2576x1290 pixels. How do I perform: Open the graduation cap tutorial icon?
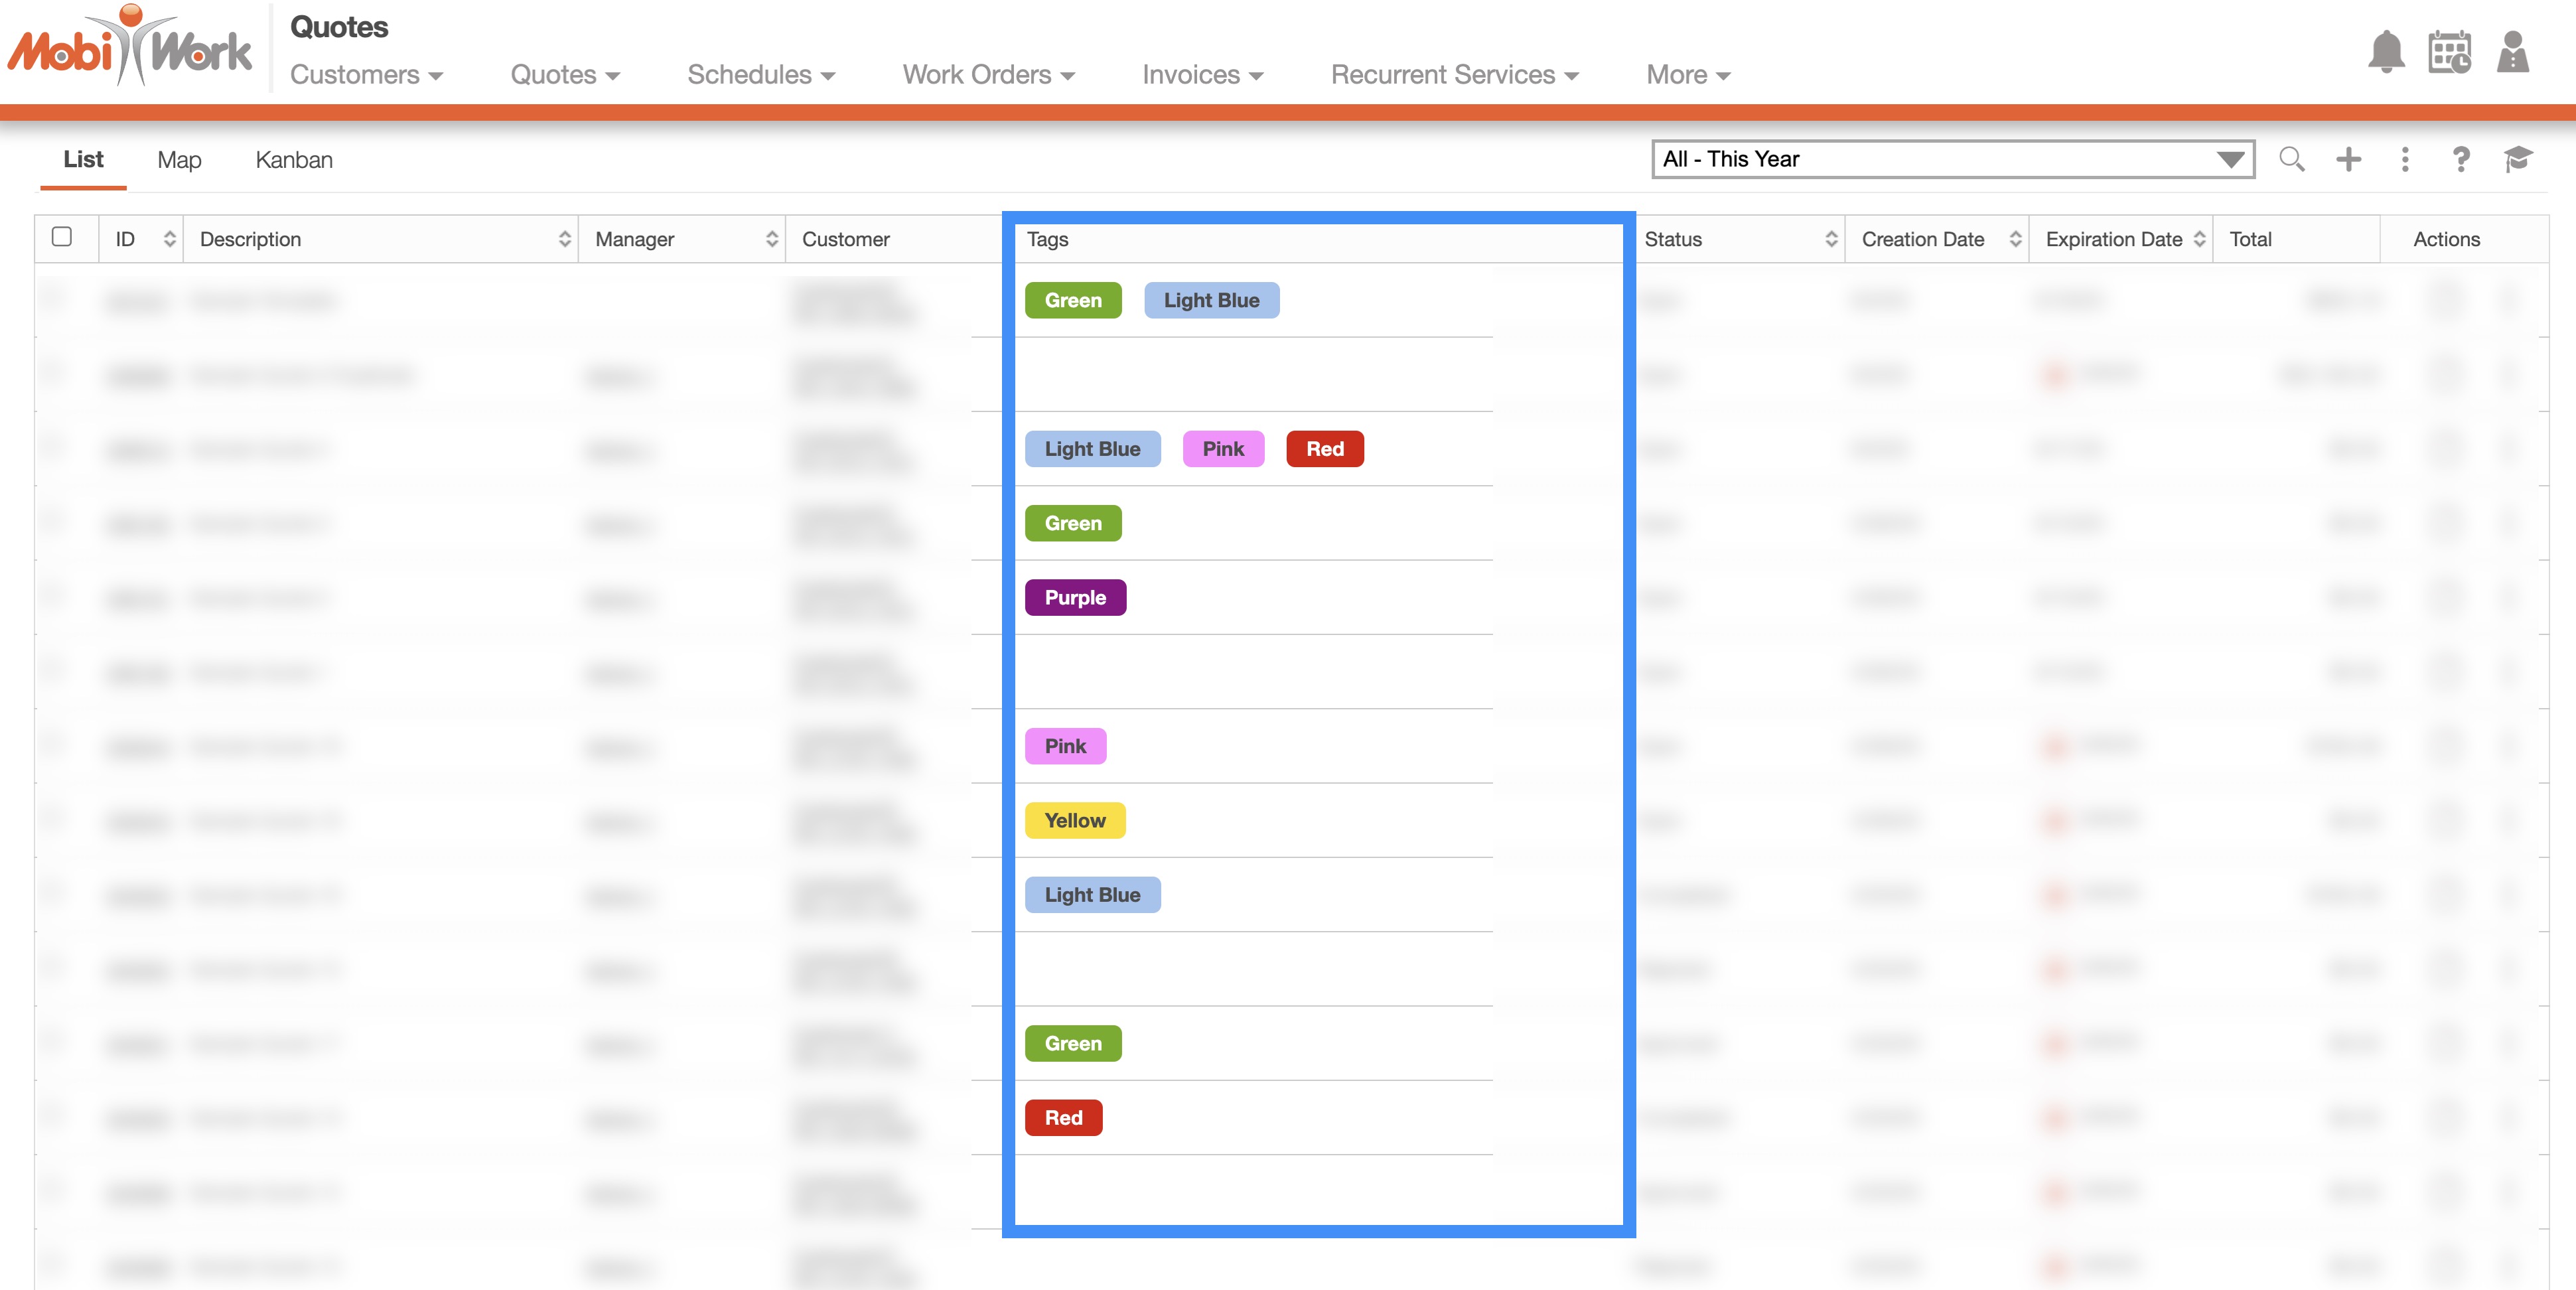(2517, 159)
